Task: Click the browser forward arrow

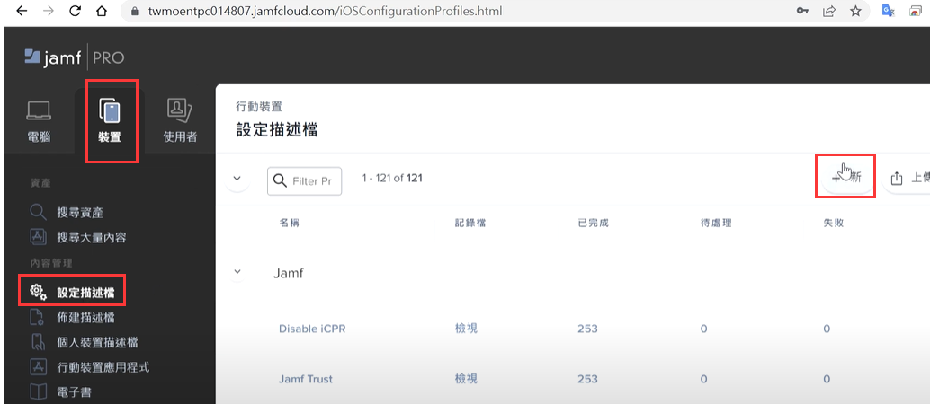Action: [49, 11]
